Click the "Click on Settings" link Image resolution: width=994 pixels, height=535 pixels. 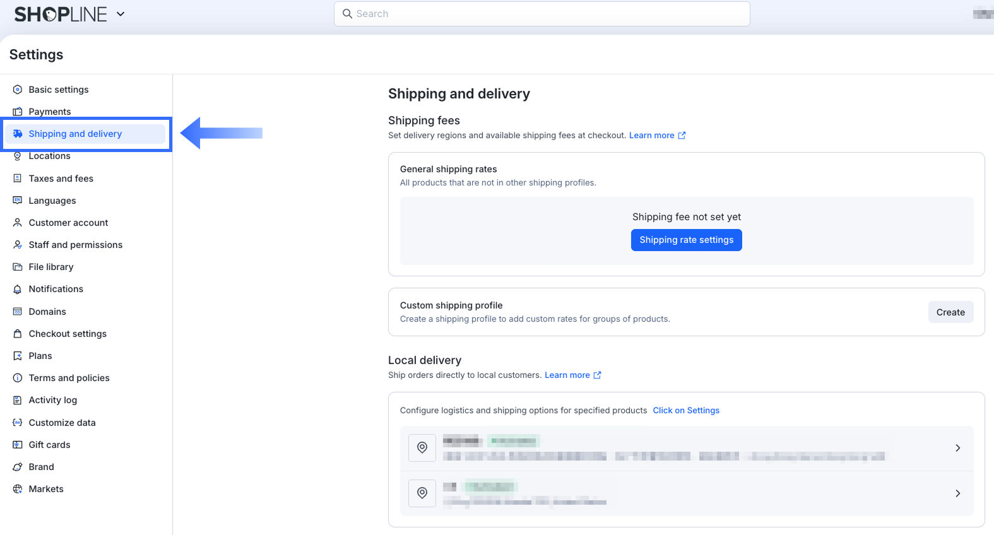tap(685, 410)
